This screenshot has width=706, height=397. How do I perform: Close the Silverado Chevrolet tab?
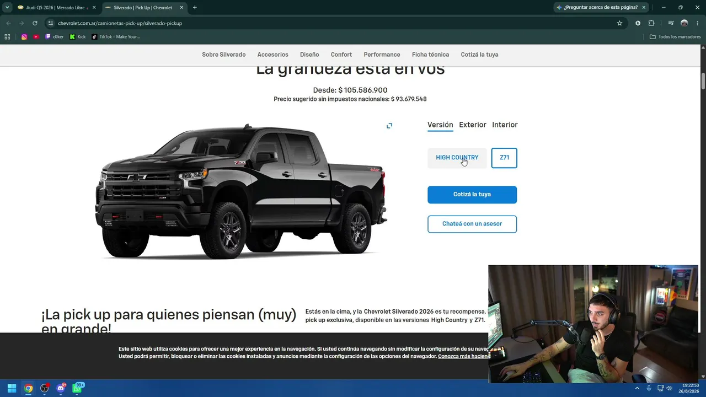[x=181, y=8]
